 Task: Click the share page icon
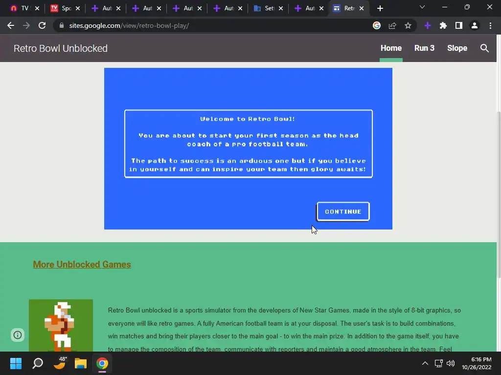pos(392,25)
